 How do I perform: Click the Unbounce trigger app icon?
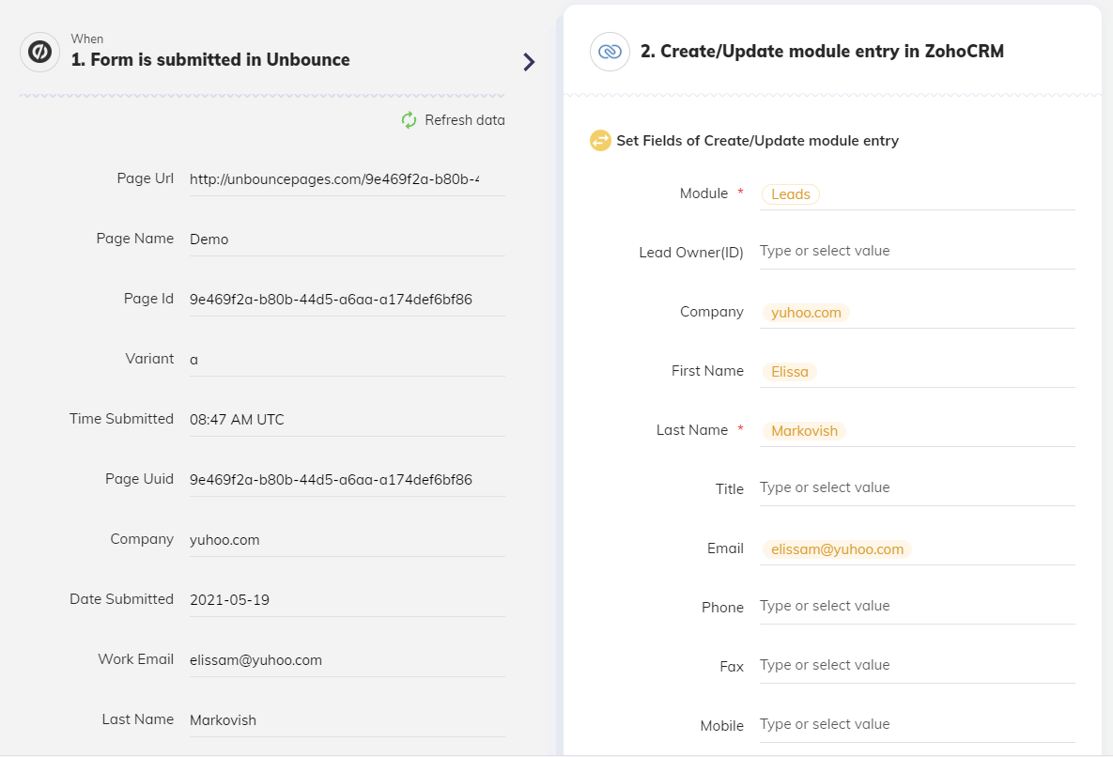click(x=39, y=52)
